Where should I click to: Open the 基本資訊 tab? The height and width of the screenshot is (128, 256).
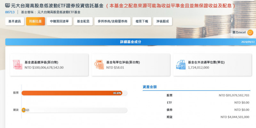click(x=15, y=21)
